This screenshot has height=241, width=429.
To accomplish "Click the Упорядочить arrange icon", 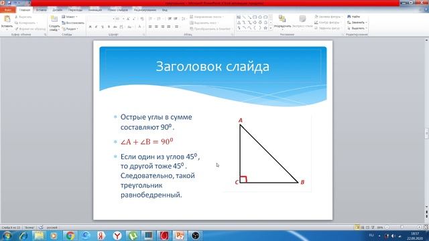I will [x=282, y=19].
